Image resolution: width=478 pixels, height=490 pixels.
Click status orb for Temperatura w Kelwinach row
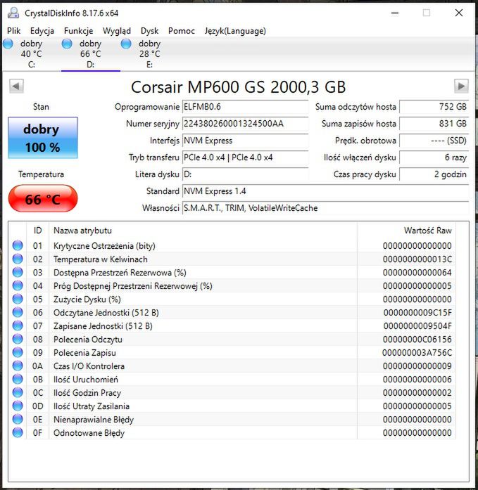(x=18, y=259)
